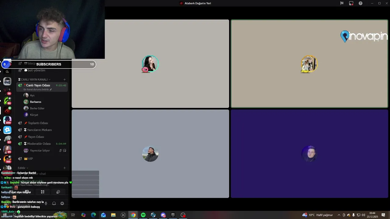
Task: Focus the top-left participant tile with woman avatar
Action: pyautogui.click(x=150, y=64)
